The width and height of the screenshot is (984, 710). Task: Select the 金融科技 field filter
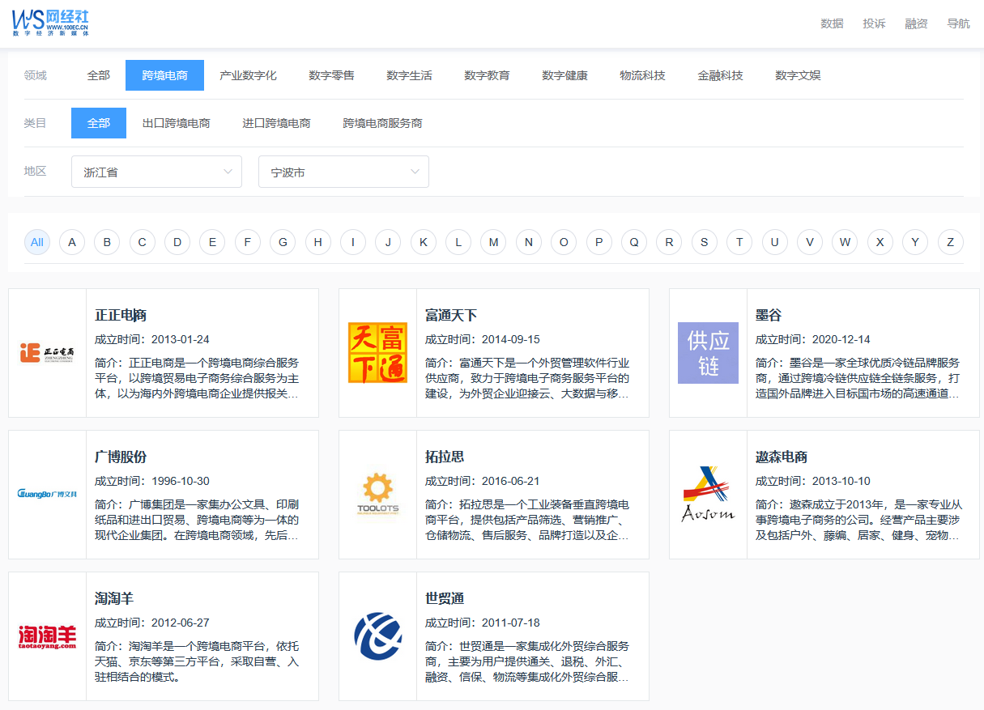coord(720,75)
